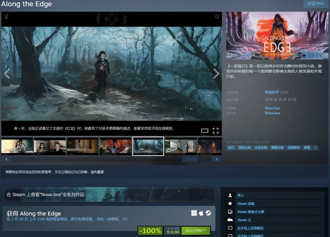
Task: Click the 单人 single-player icon
Action: pyautogui.click(x=229, y=195)
